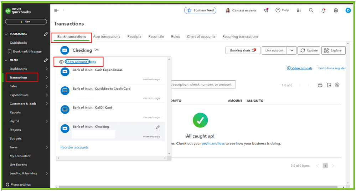Open Help
The height and width of the screenshot is (191, 356).
click(x=282, y=10)
